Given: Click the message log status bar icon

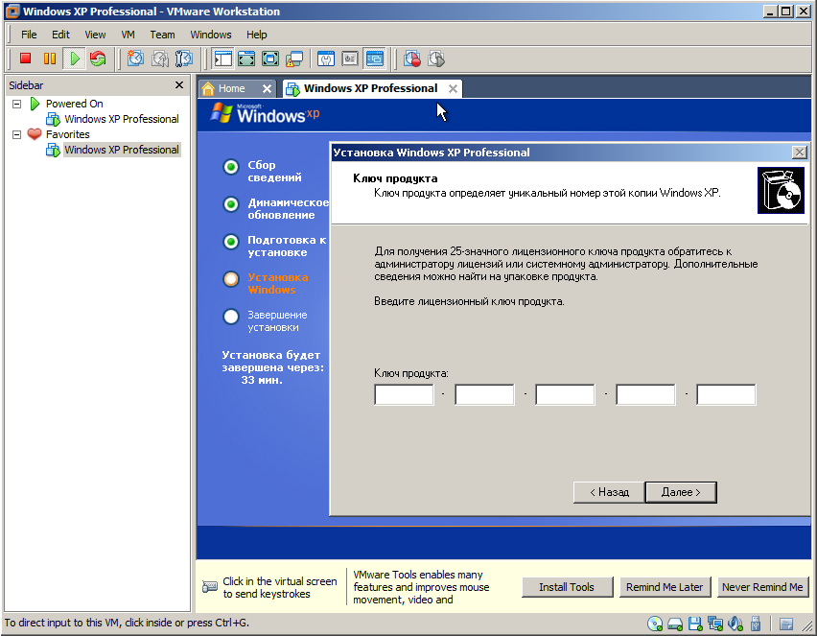Looking at the screenshot, I should pyautogui.click(x=786, y=624).
